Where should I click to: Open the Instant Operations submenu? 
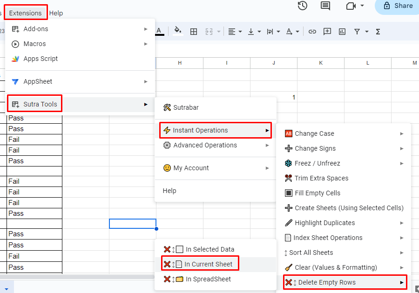coord(216,130)
